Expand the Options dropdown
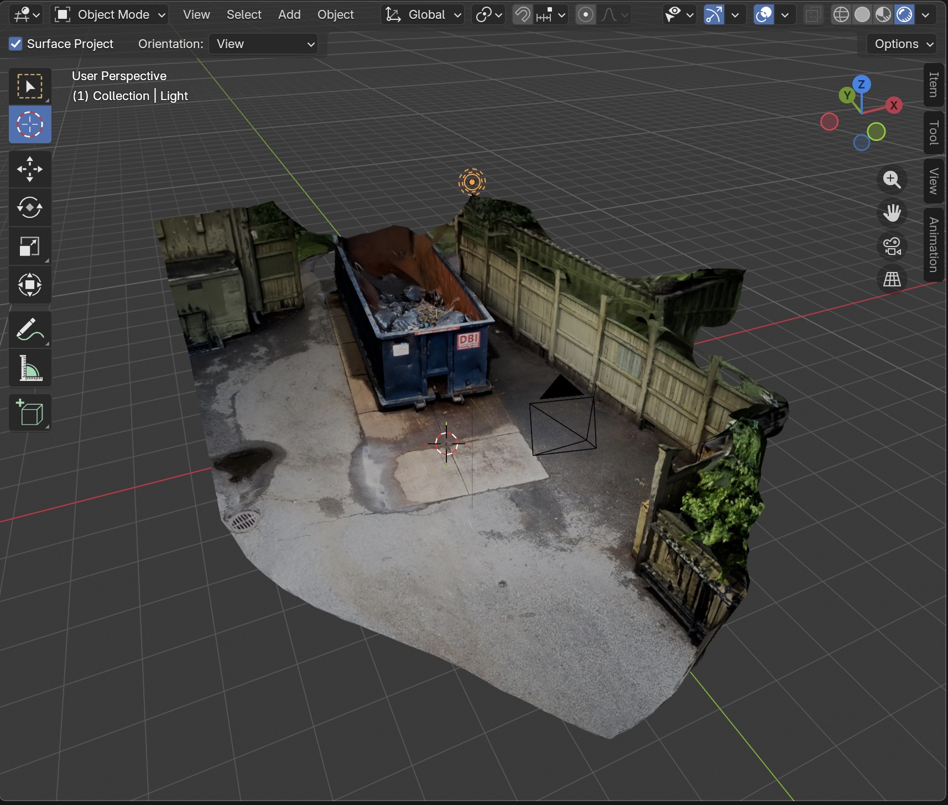948x805 pixels. tap(903, 44)
